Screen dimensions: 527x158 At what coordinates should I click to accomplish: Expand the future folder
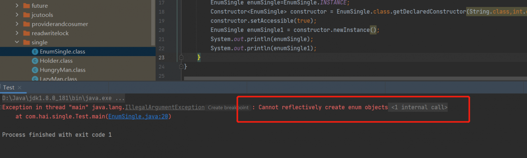(x=17, y=6)
